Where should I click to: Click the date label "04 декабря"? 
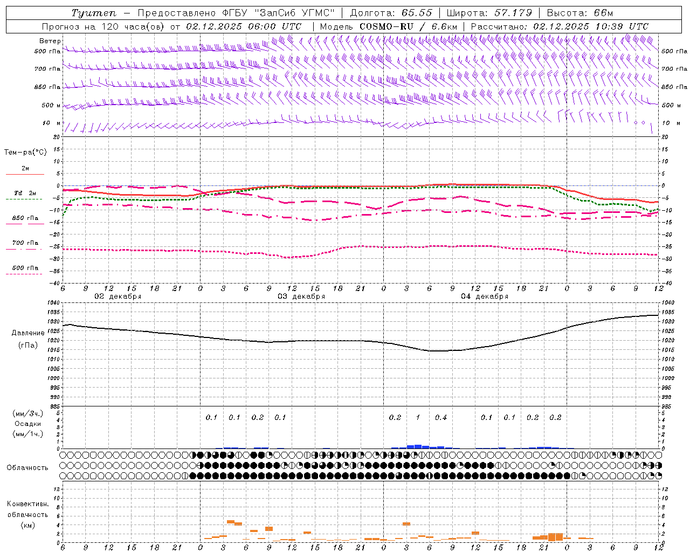(x=485, y=296)
